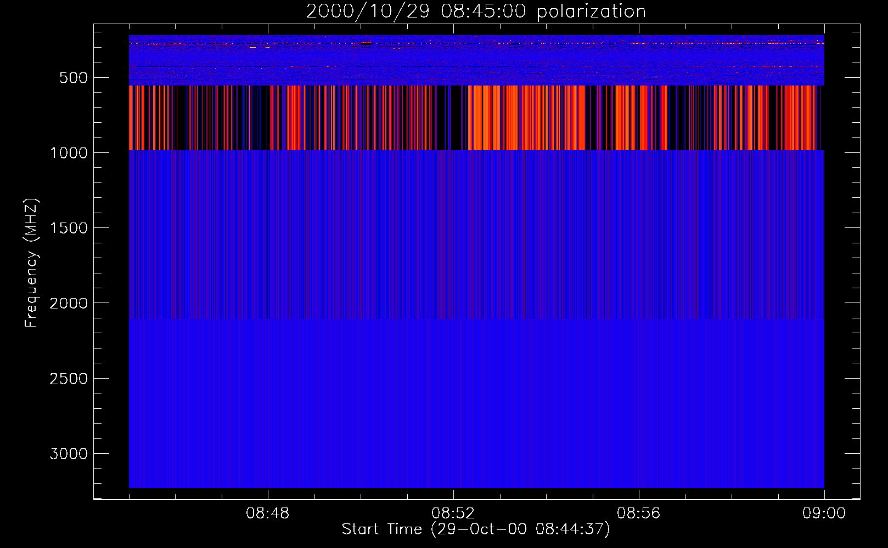Click the 09:00 time tick label
Screen dimensions: 888x548
pyautogui.click(x=824, y=513)
